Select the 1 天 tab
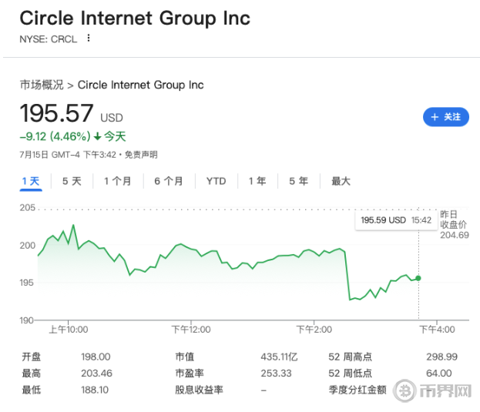The height and width of the screenshot is (412, 480). tap(31, 181)
